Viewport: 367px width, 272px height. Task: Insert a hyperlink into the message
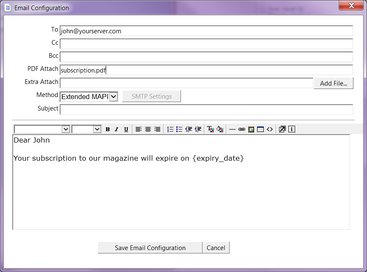point(241,129)
